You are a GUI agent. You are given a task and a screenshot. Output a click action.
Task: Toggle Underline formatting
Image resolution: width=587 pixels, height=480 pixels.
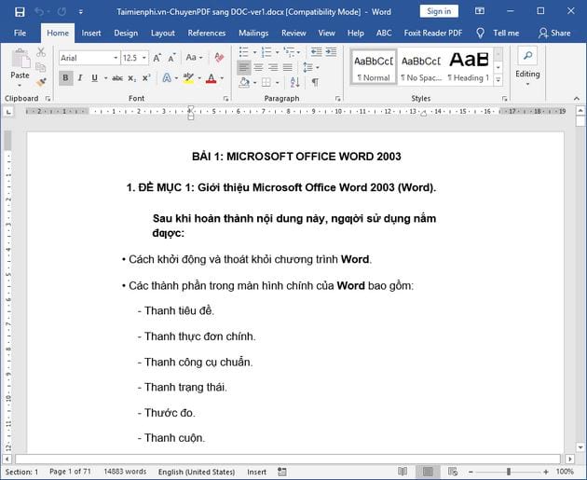click(x=94, y=78)
